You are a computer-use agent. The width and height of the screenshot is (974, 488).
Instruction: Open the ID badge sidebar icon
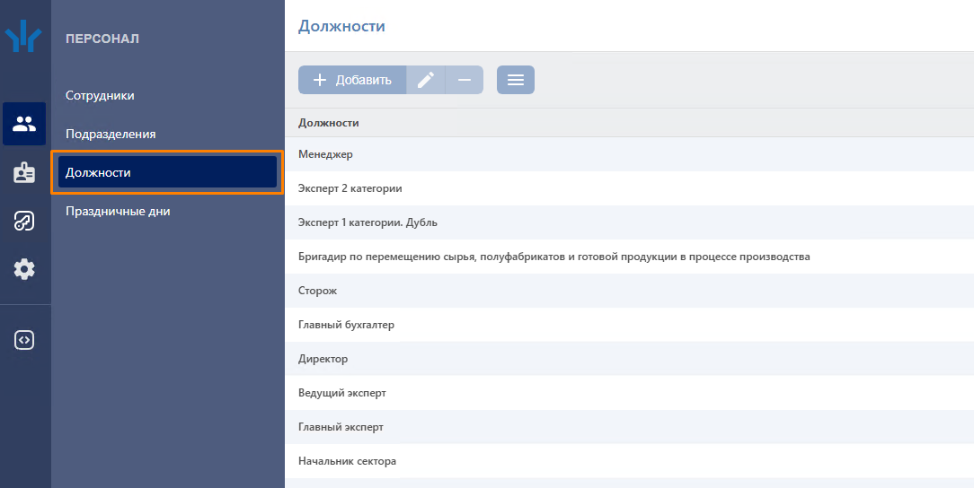(x=24, y=173)
